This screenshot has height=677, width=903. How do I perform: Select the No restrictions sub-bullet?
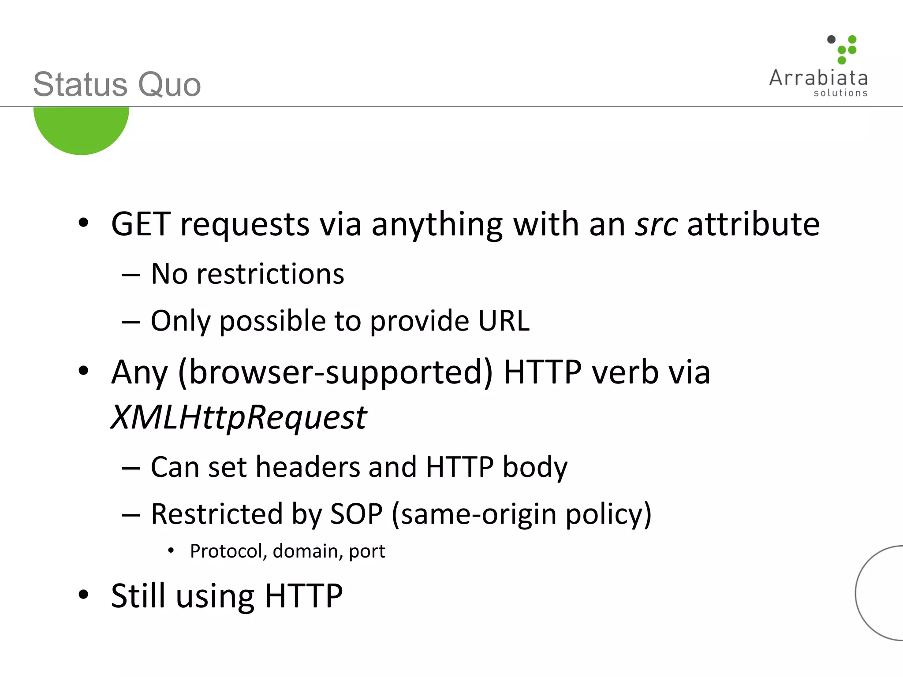point(247,274)
